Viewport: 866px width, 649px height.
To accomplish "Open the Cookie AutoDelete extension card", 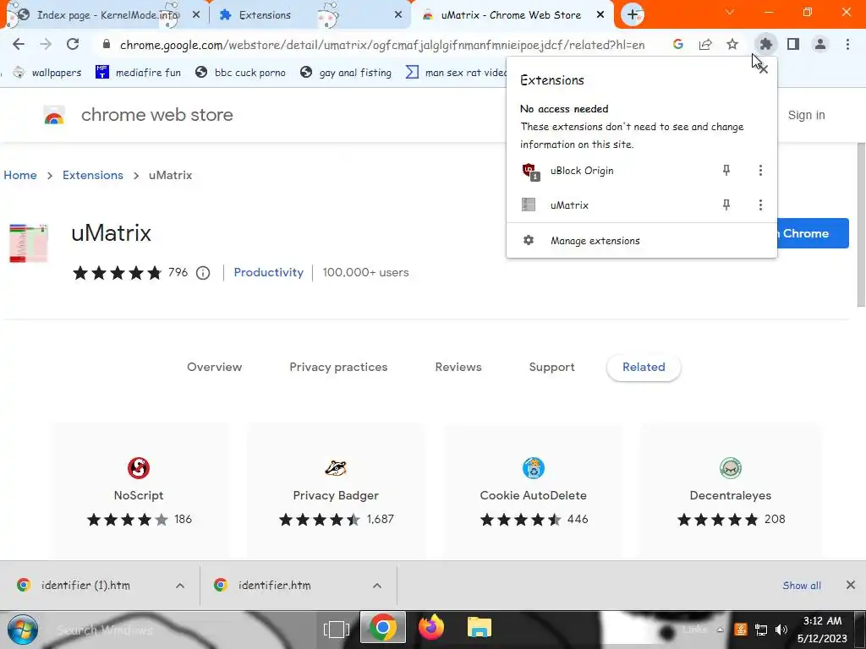I will pos(533,491).
